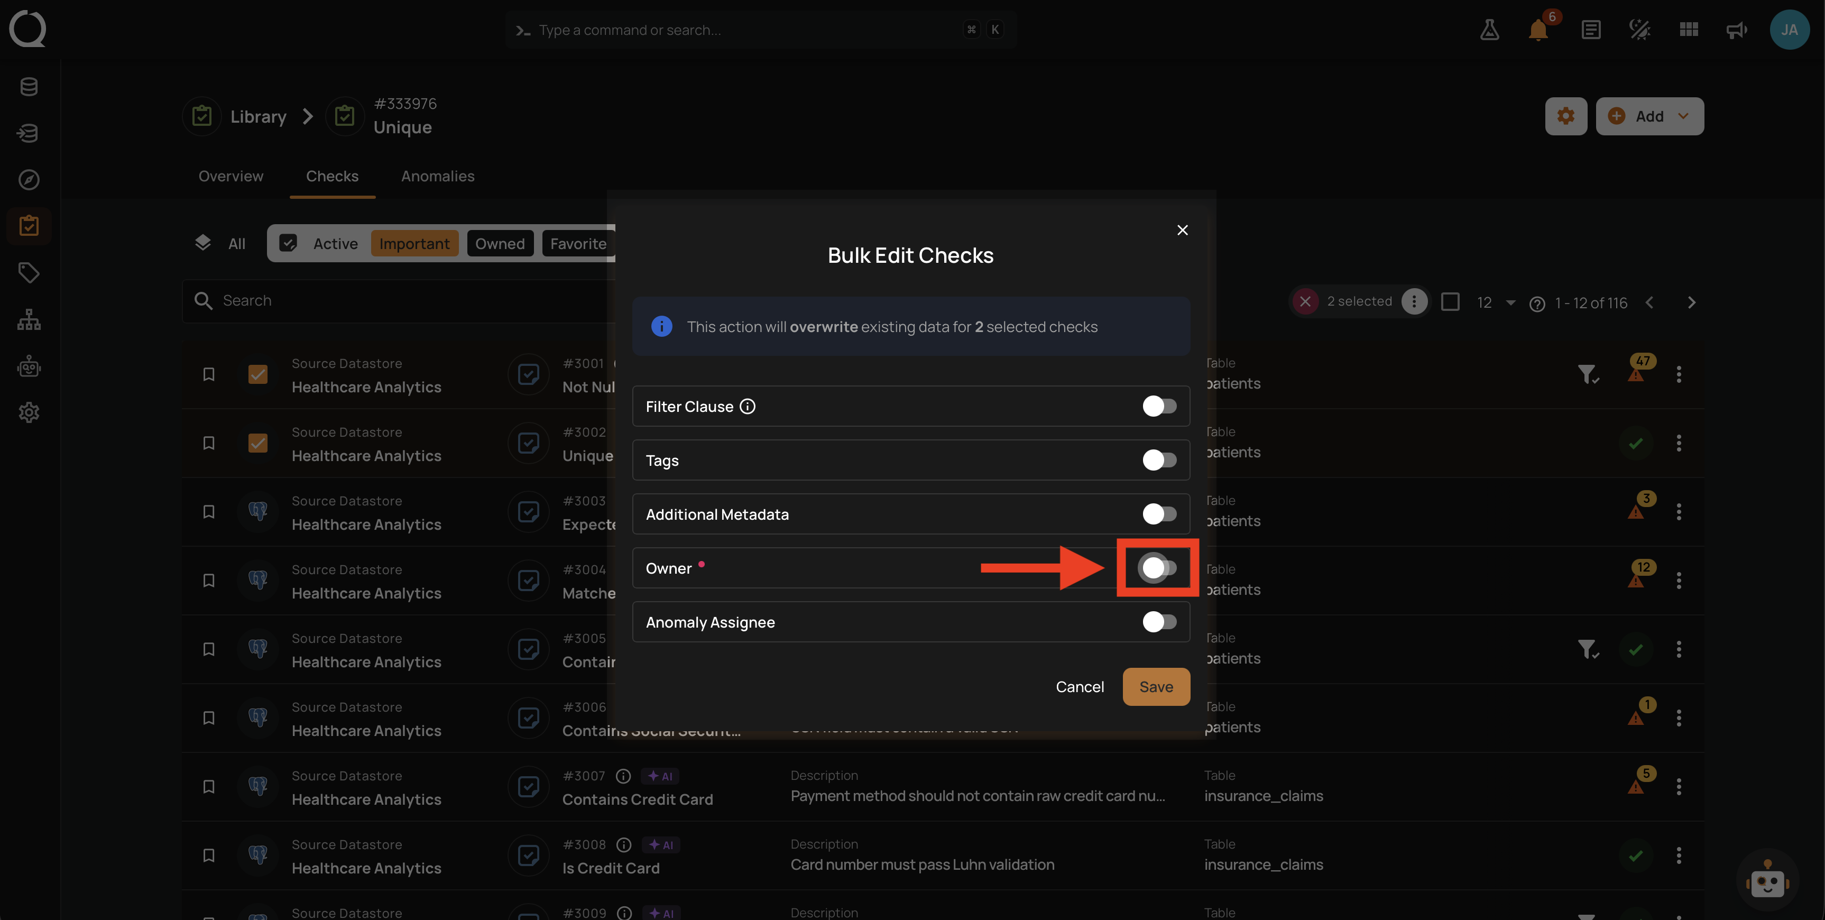The height and width of the screenshot is (920, 1825).
Task: Open the chatbot assistant icon at the bottom right
Action: pos(1767,880)
